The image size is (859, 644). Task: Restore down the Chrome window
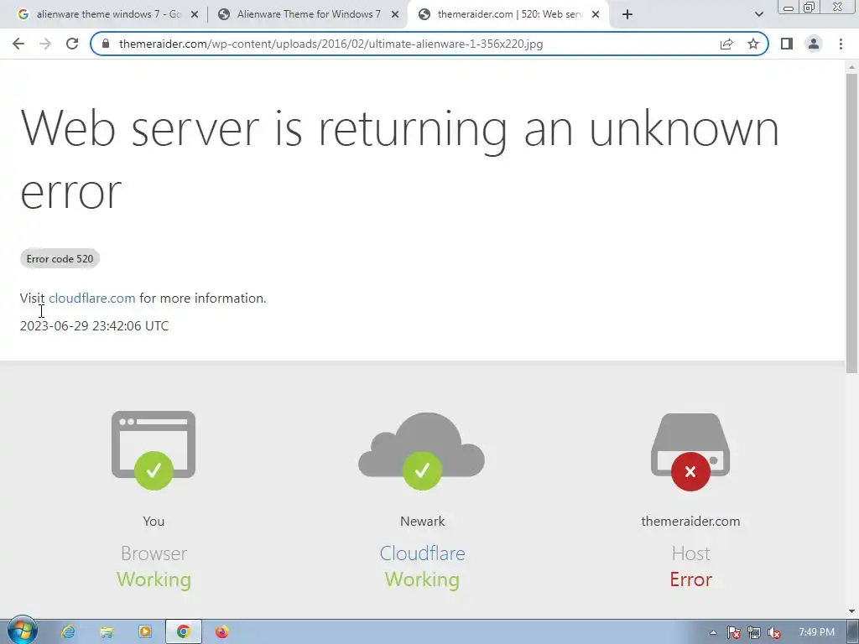pyautogui.click(x=810, y=7)
